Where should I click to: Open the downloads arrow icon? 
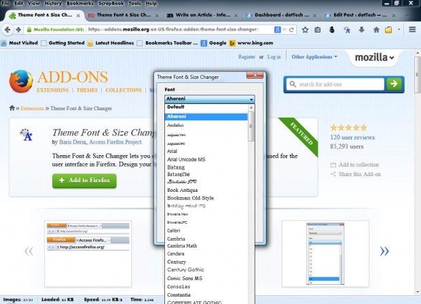[x=361, y=30]
